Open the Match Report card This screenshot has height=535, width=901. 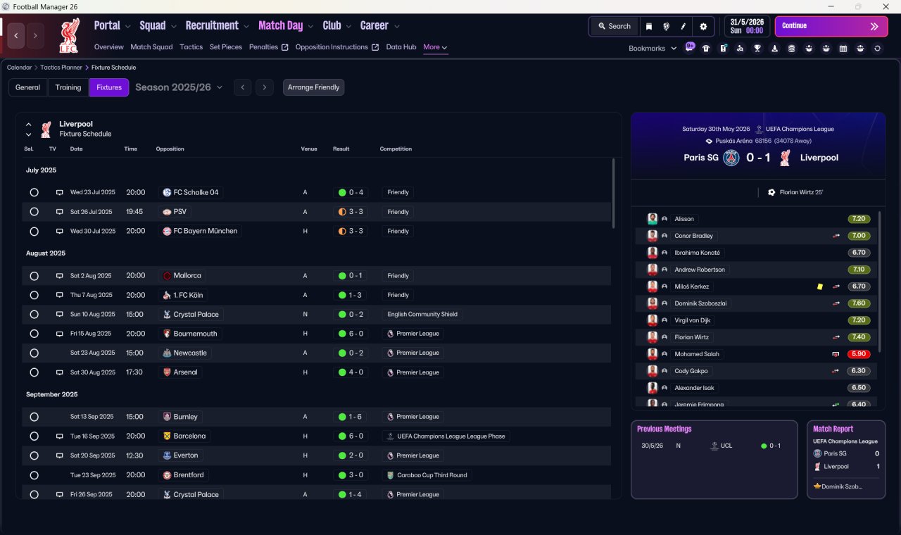click(x=846, y=460)
